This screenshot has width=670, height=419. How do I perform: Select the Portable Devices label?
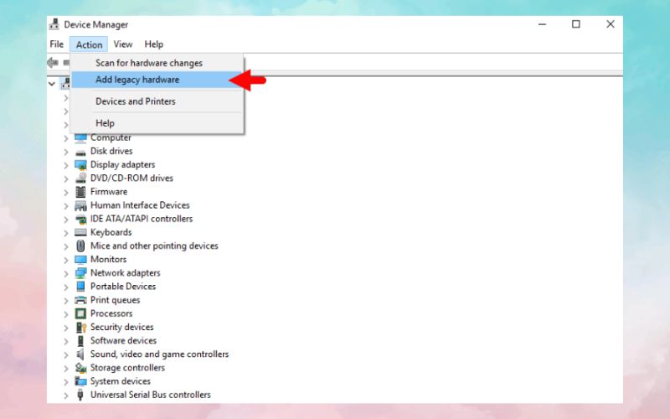click(123, 287)
